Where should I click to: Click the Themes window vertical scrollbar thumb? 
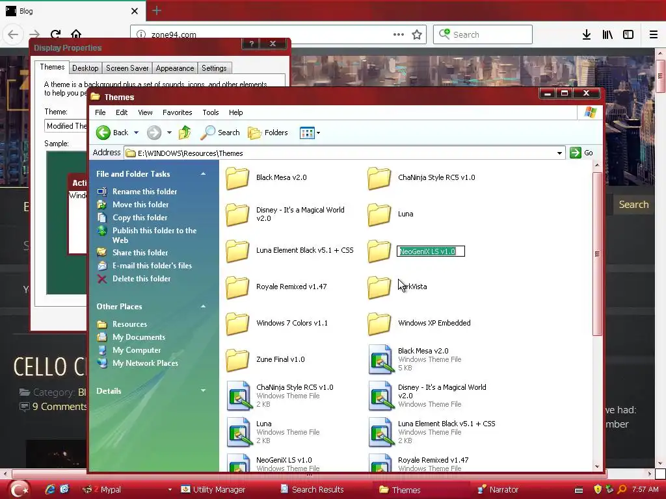tap(597, 254)
